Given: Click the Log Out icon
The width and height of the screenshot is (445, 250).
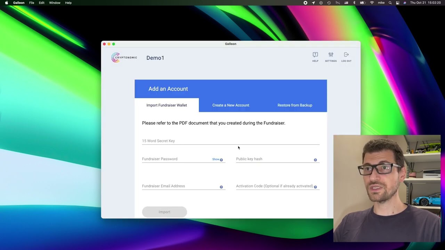Looking at the screenshot, I should point(346,55).
